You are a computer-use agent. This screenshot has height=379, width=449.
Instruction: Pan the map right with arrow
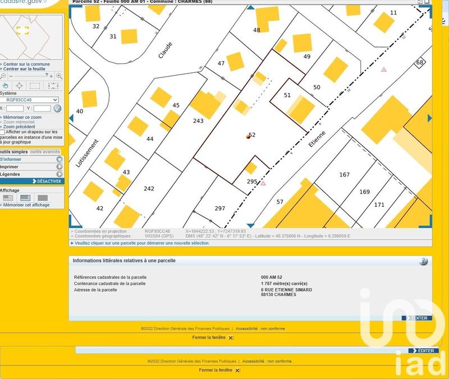point(429,118)
